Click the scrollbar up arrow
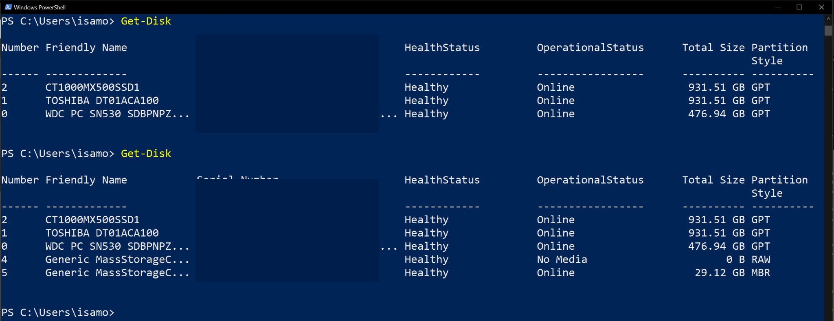The height and width of the screenshot is (321, 834). (828, 19)
